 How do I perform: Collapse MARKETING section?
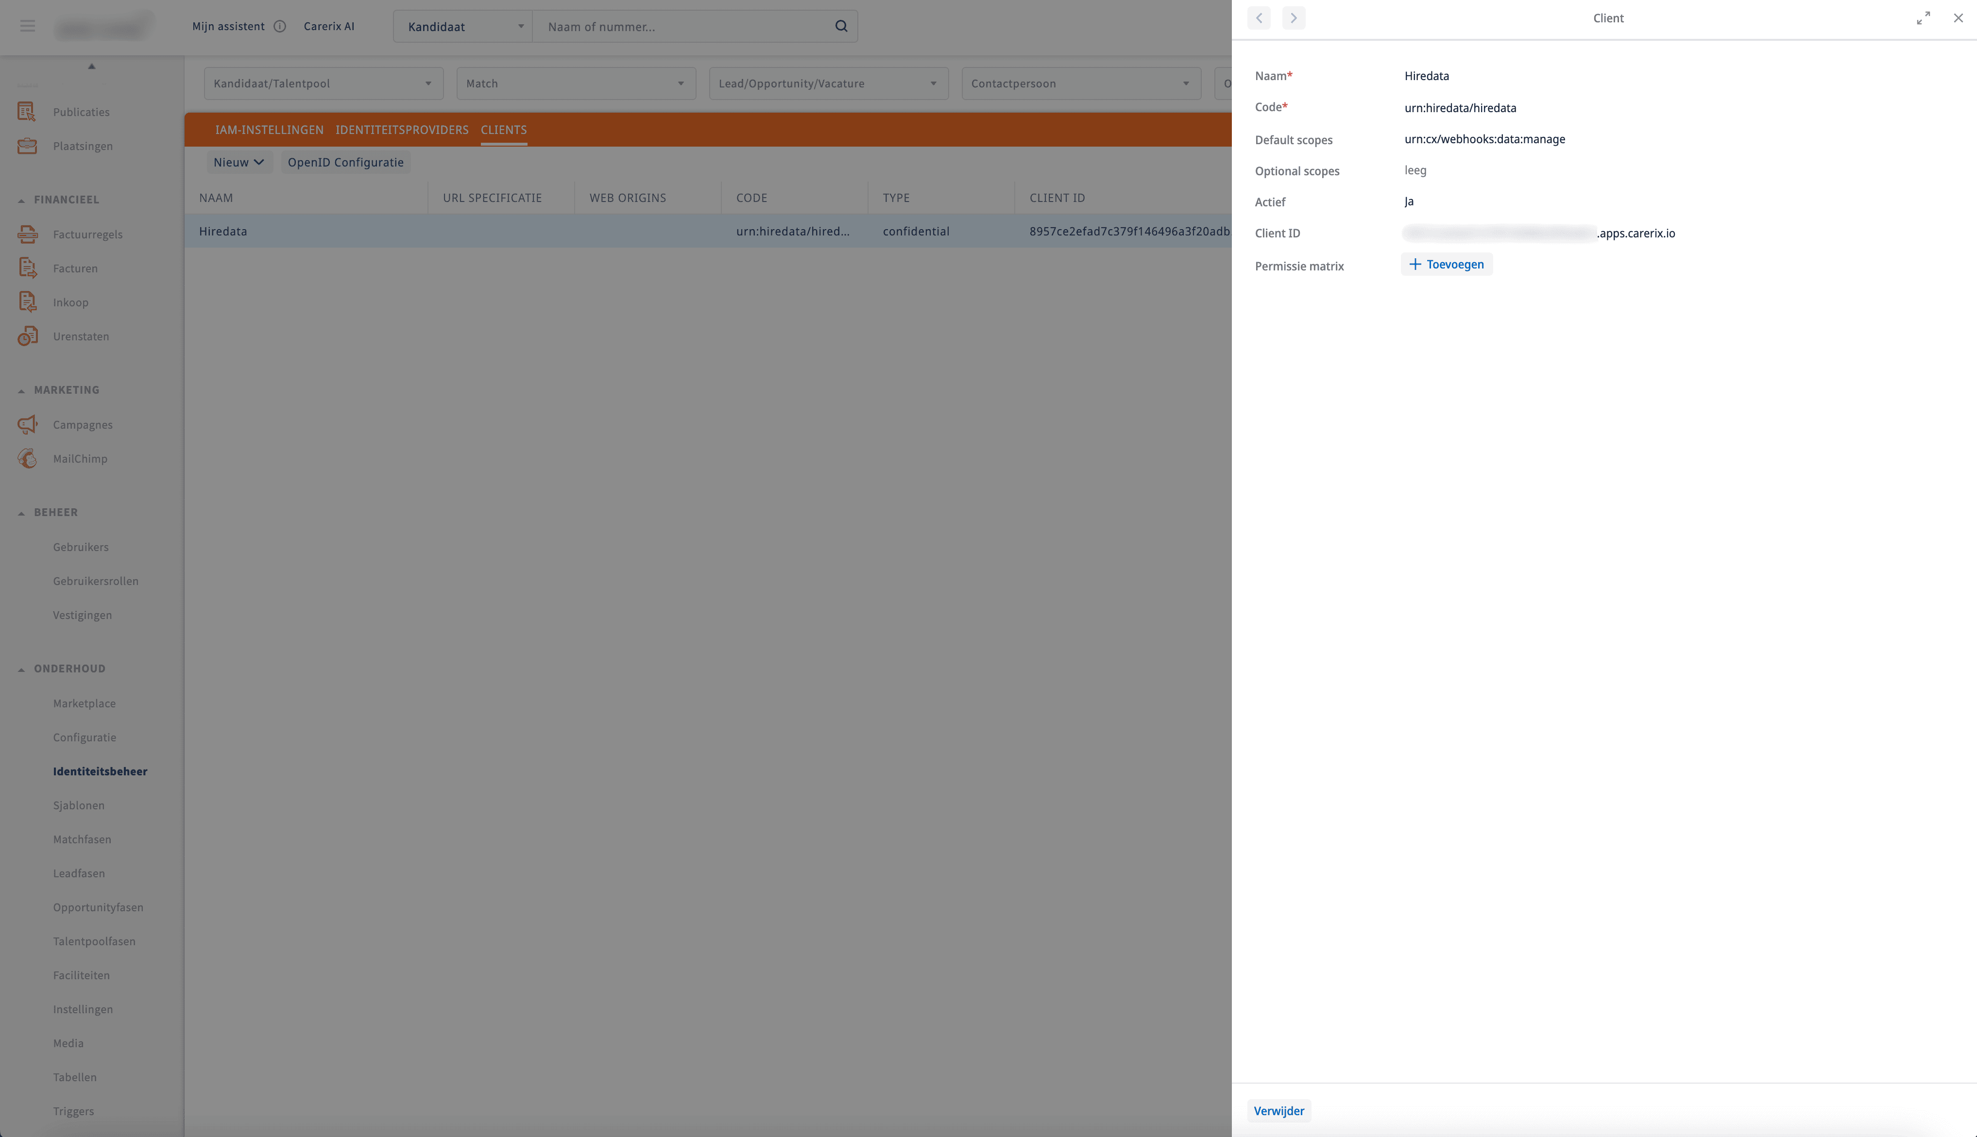tap(21, 390)
